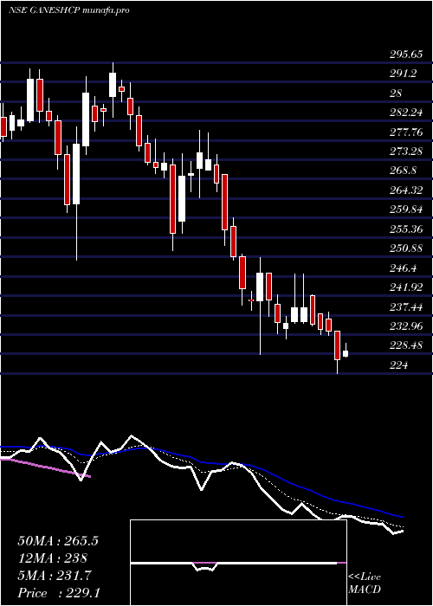Click the '<<Live MACD' label

pyautogui.click(x=365, y=583)
